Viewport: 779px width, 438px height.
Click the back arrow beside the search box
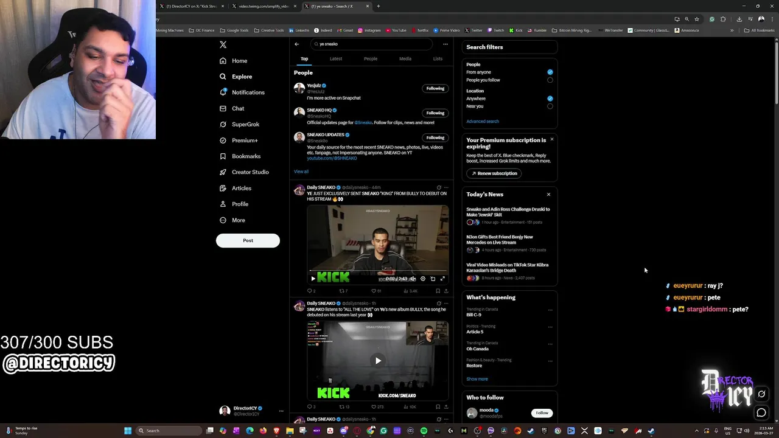click(297, 44)
